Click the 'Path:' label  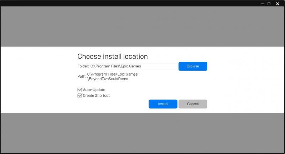pos(82,76)
